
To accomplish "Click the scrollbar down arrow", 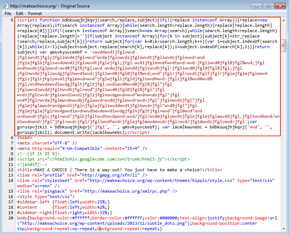I will pos(284,229).
